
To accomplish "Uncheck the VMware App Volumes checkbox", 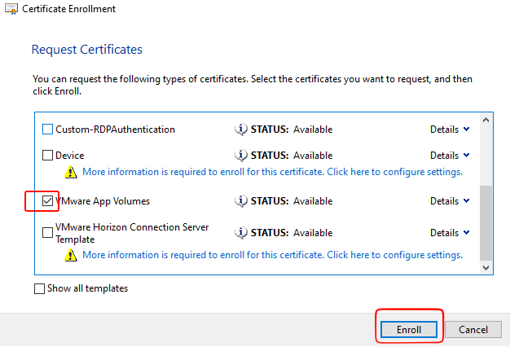I will tap(47, 200).
